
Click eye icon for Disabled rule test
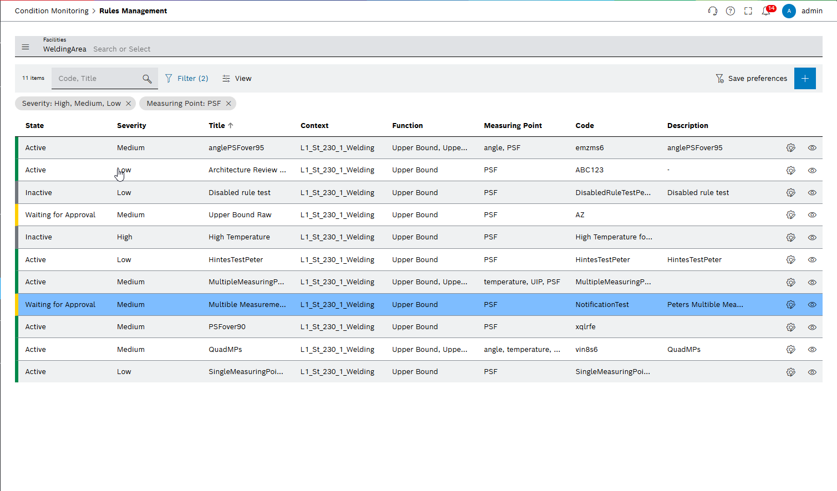click(x=812, y=193)
